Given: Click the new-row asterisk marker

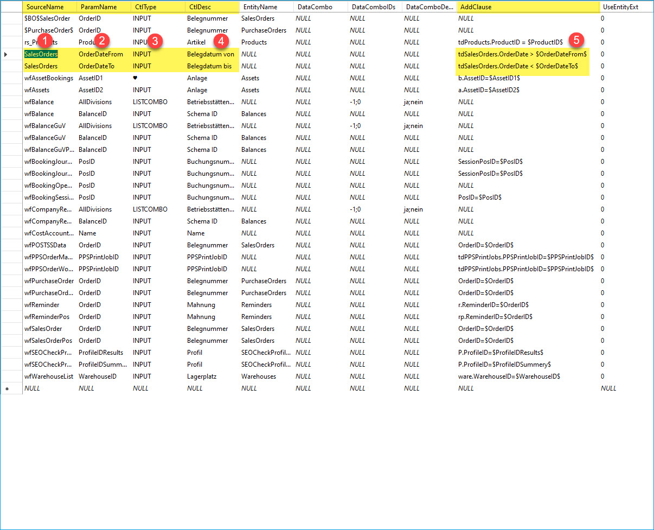Looking at the screenshot, I should [x=6, y=389].
